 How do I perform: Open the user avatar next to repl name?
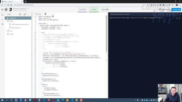pos(11,9)
